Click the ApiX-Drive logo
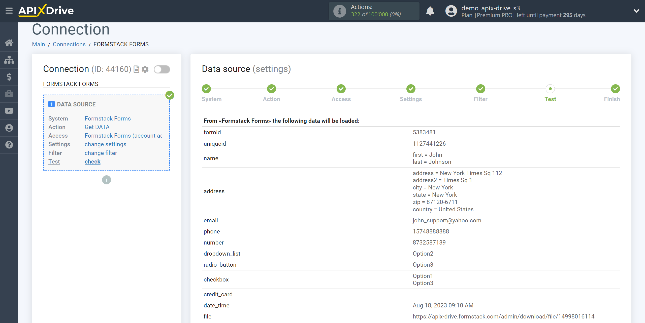The image size is (645, 323). (46, 11)
